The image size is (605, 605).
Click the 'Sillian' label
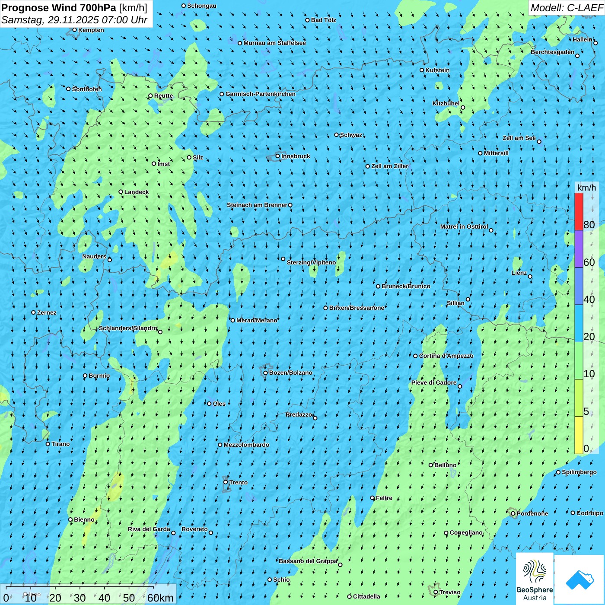[455, 303]
